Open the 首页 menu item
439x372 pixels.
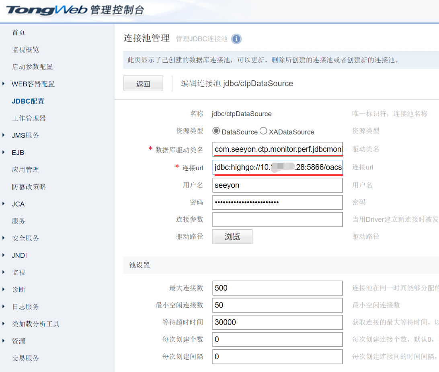click(18, 33)
